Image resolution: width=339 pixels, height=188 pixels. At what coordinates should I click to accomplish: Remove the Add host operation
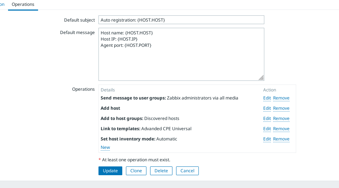pyautogui.click(x=281, y=108)
